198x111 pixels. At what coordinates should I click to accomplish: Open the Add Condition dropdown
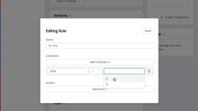pos(100,62)
